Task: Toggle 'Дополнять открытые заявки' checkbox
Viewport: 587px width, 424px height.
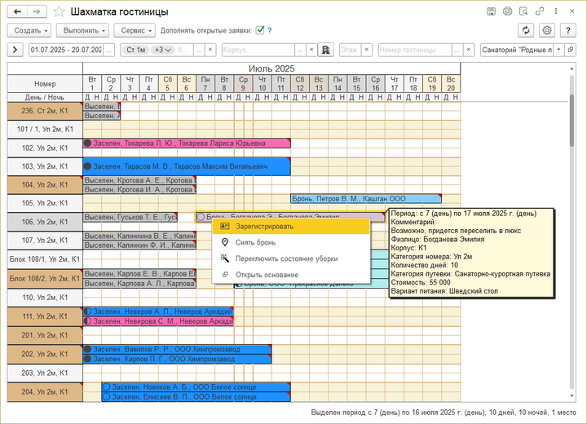Action: [260, 30]
